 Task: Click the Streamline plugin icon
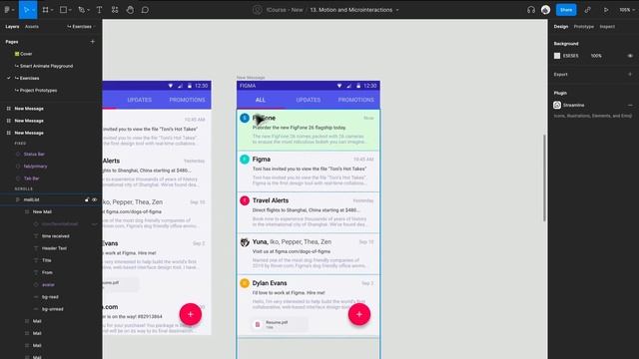click(x=557, y=105)
